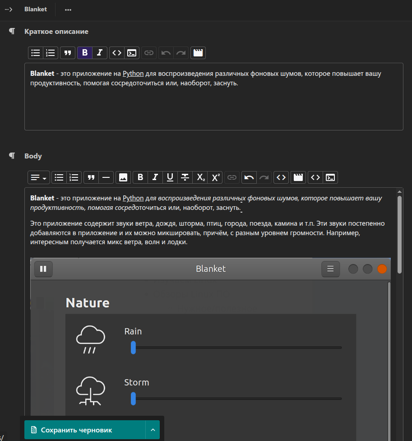Click link icon in Краткое описание toolbar

[x=149, y=53]
